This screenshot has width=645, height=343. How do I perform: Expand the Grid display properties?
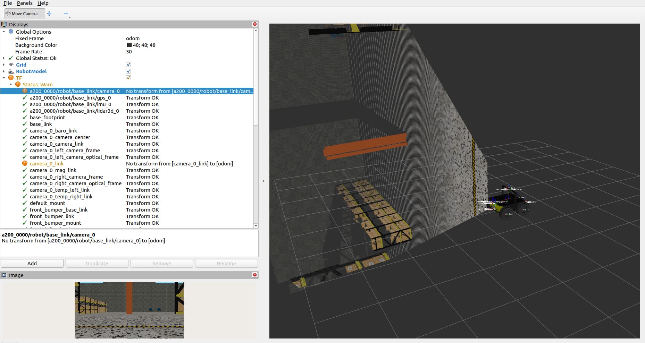4,65
